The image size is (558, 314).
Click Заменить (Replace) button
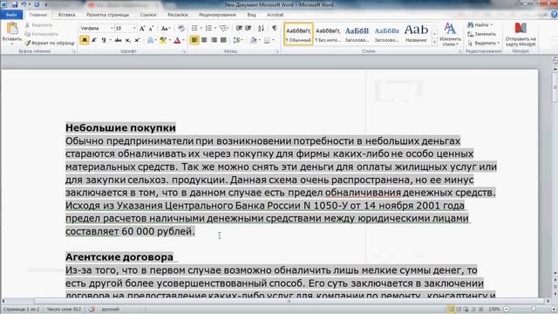[481, 34]
